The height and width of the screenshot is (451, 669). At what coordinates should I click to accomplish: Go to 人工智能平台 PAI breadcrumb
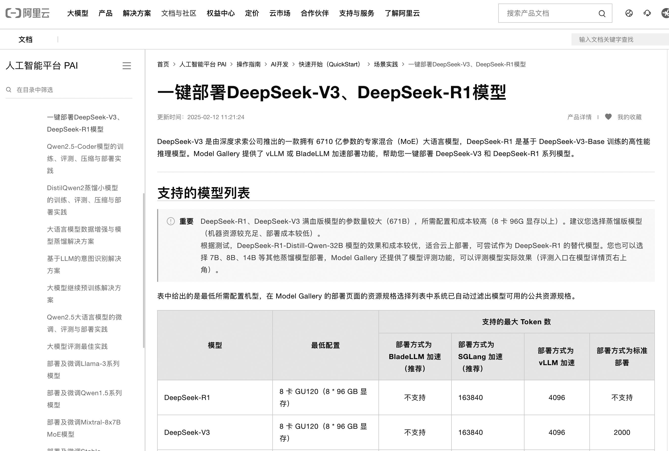click(203, 64)
